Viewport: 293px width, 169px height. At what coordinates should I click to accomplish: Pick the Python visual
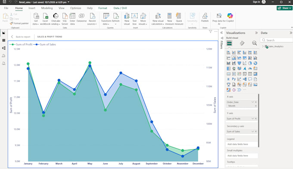click(x=234, y=79)
